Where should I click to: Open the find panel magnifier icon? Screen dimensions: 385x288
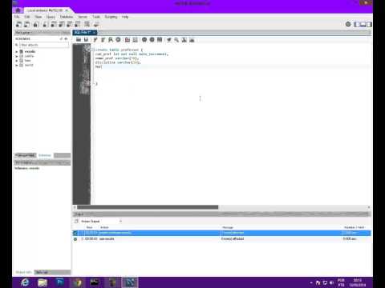click(x=176, y=40)
